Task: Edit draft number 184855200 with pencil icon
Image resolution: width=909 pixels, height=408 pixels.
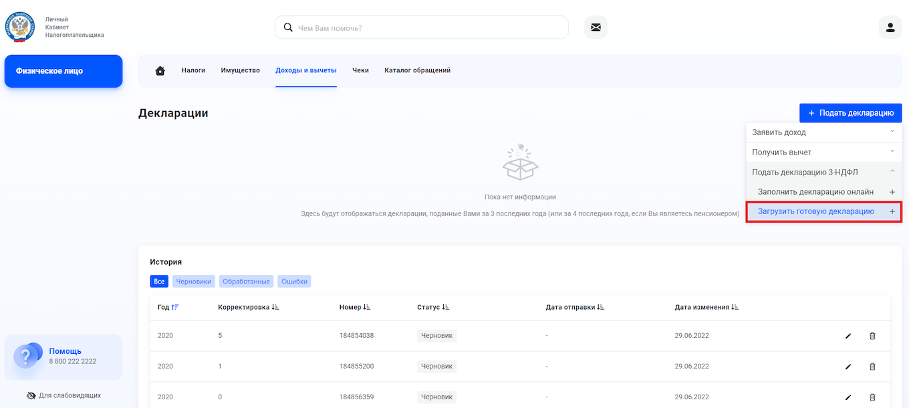Action: click(848, 367)
